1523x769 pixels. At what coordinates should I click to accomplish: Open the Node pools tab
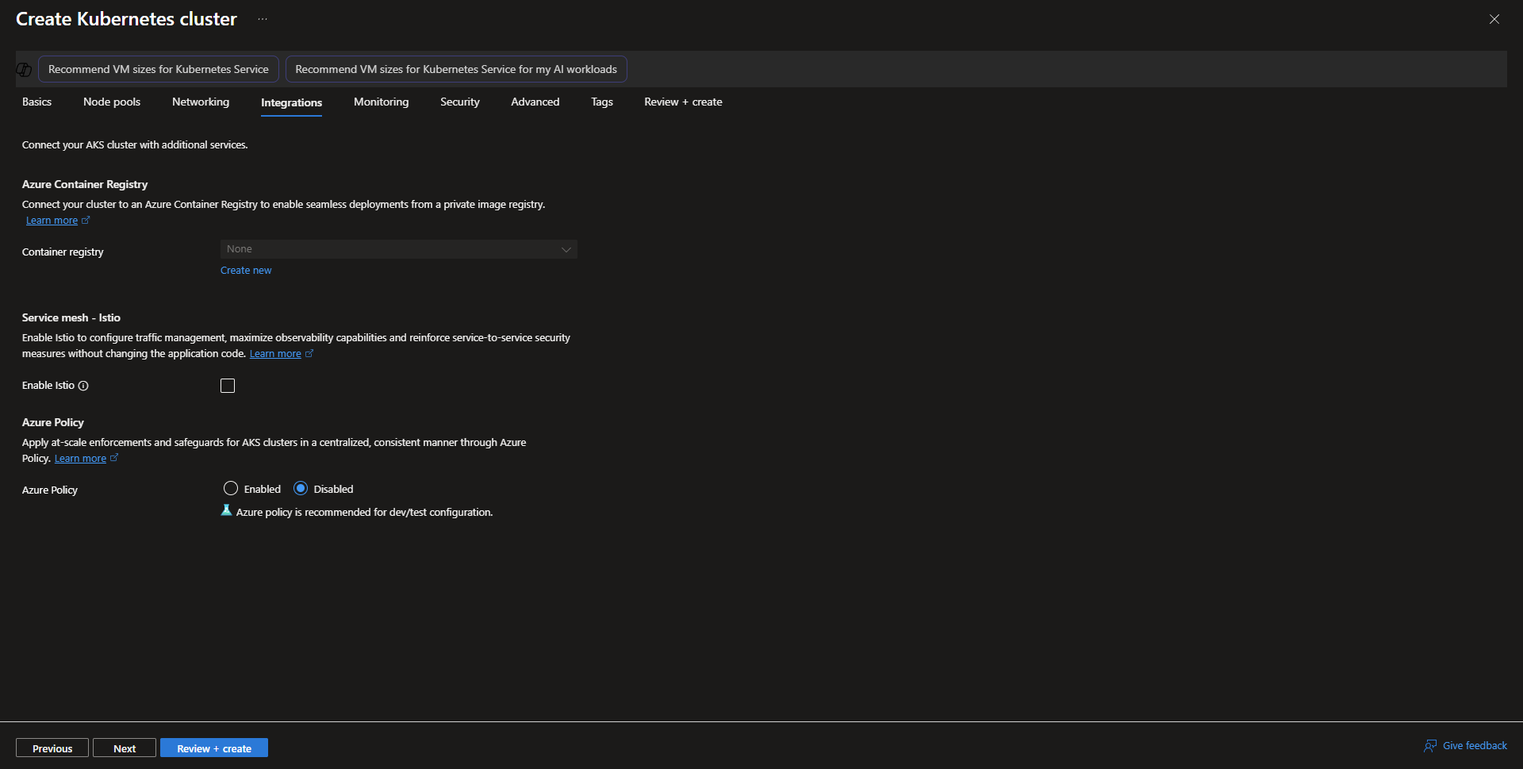click(112, 102)
